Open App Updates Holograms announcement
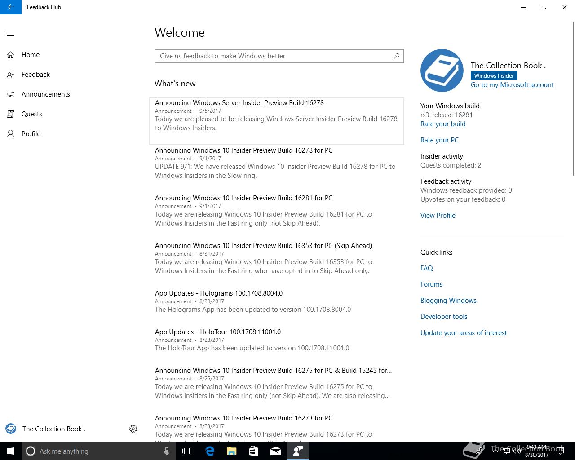The image size is (575, 460). (x=277, y=301)
